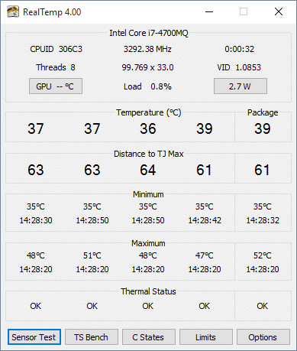This screenshot has height=351, width=297.
Task: Click the third core temperature 36
Action: pos(148,128)
